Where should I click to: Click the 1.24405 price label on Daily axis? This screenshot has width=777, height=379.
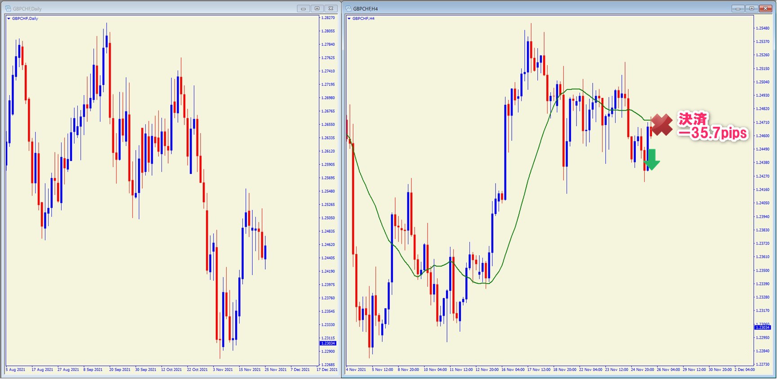click(x=328, y=258)
